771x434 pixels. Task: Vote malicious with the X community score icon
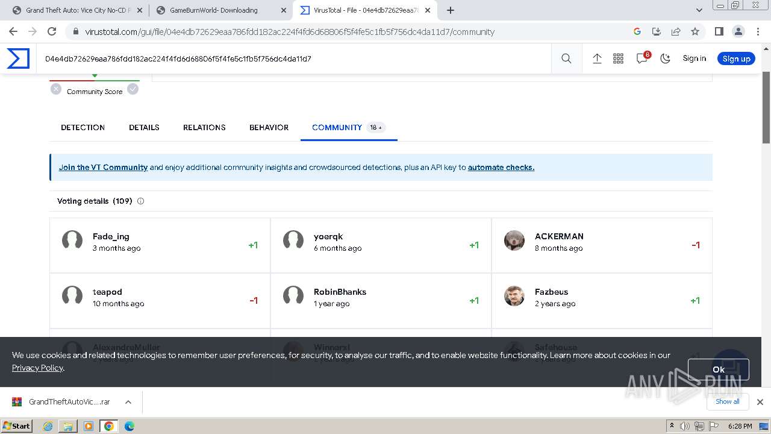pos(56,89)
